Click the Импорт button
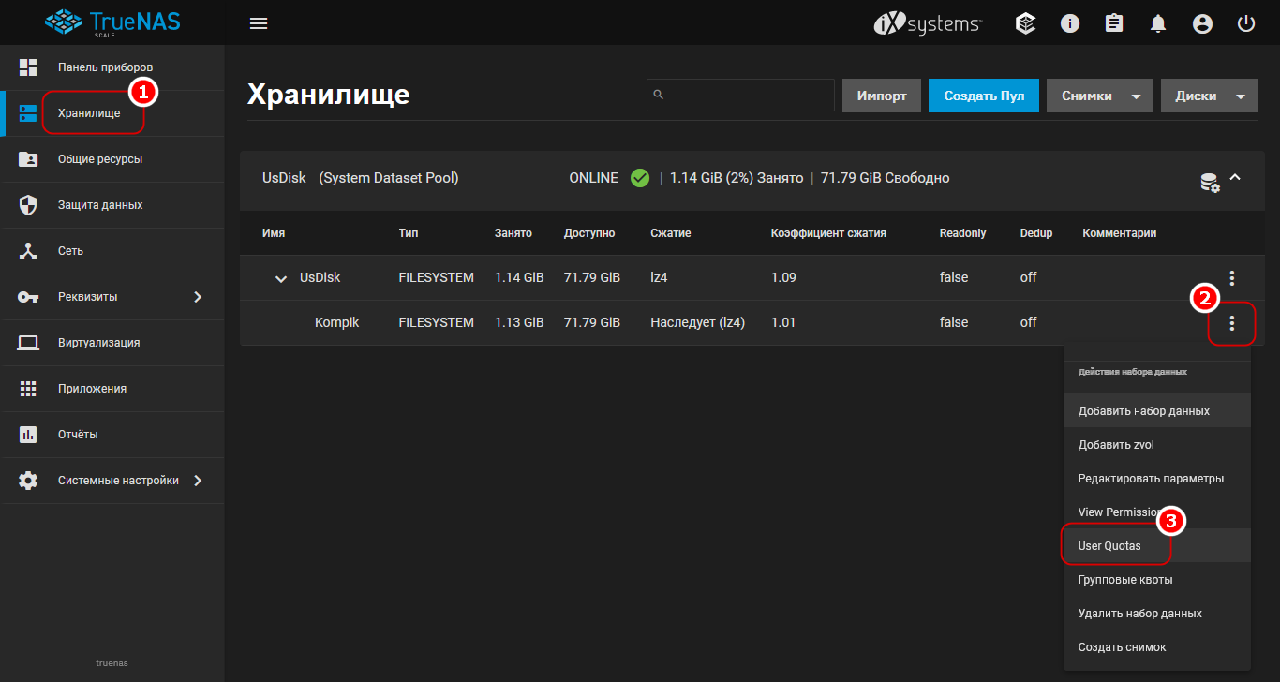 pyautogui.click(x=882, y=96)
